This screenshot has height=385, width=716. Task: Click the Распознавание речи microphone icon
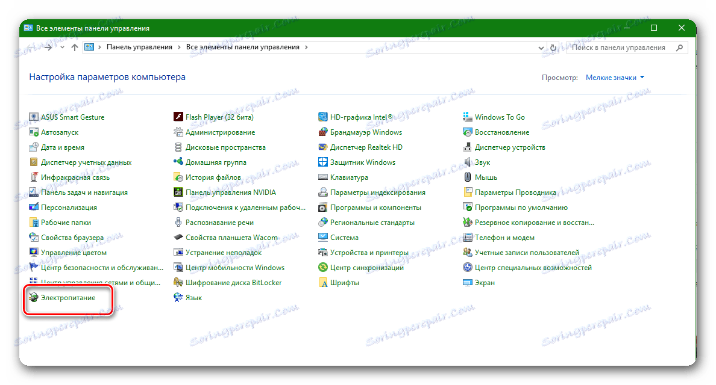pos(178,223)
